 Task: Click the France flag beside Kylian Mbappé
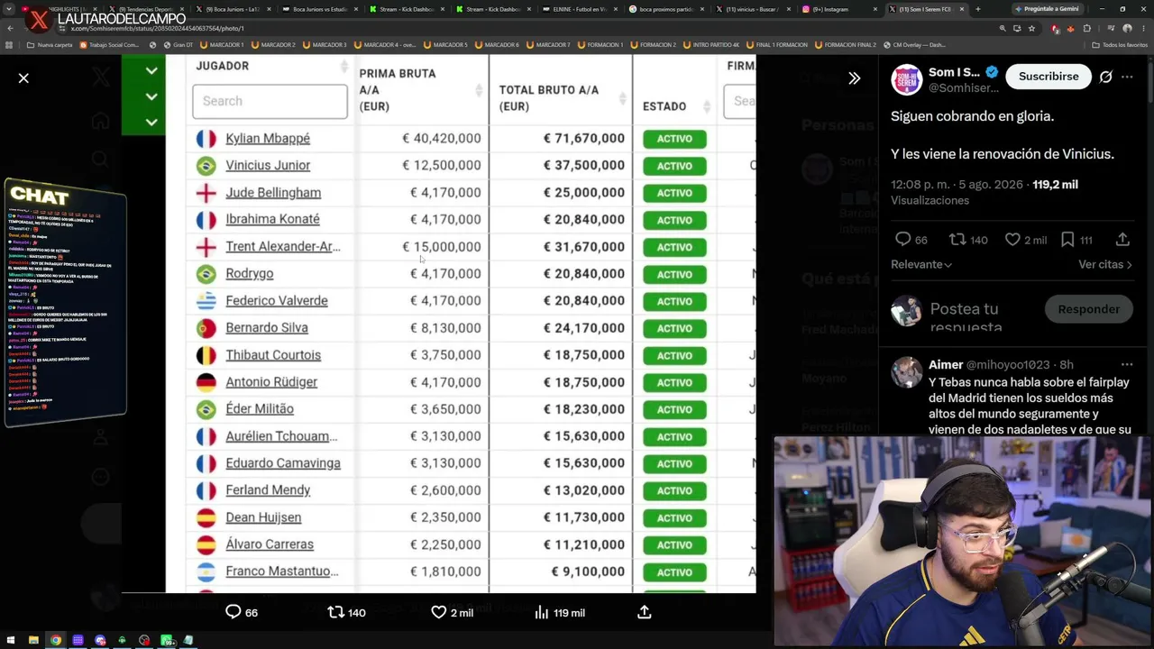pos(206,138)
